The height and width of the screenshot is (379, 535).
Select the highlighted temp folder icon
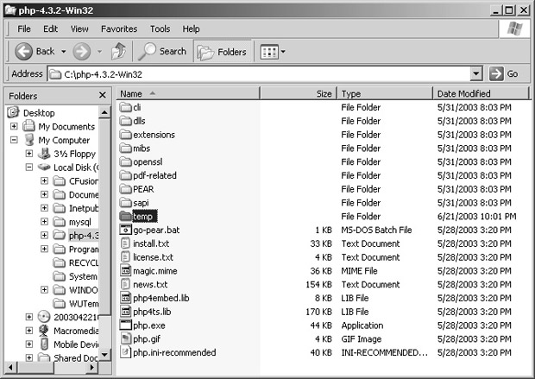(x=126, y=216)
